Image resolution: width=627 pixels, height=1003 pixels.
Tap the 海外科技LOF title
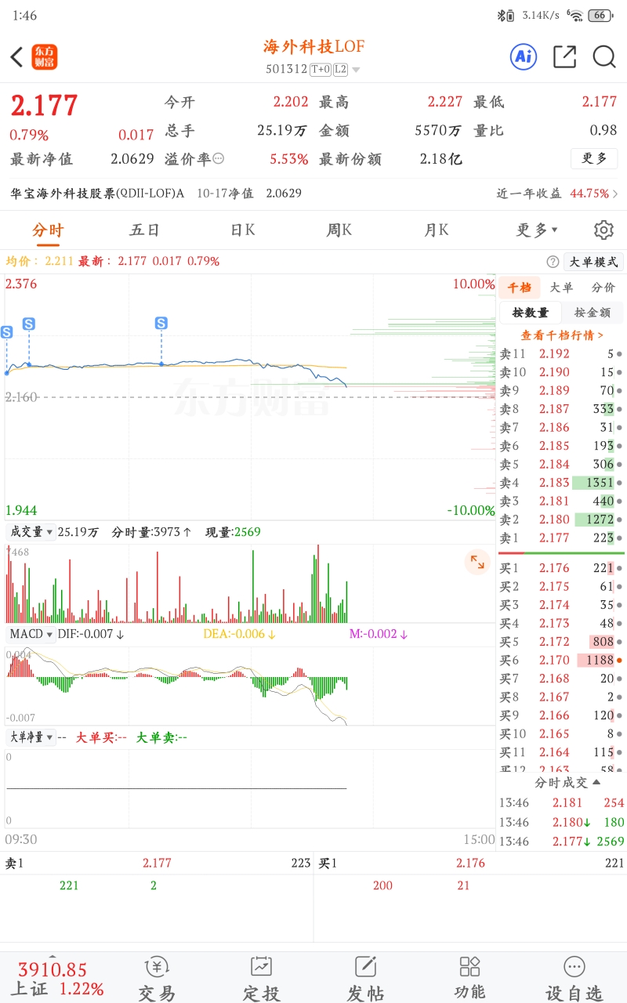313,47
